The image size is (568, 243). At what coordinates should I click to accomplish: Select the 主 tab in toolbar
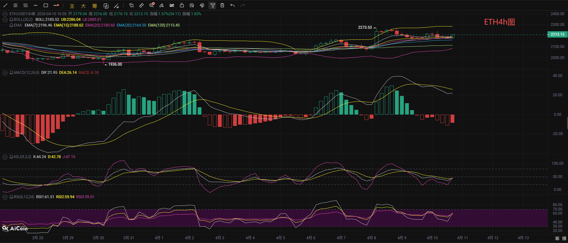click(72, 6)
